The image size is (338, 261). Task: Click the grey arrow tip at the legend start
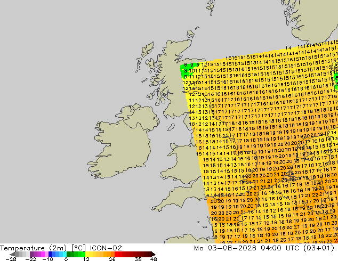pyautogui.click(x=12, y=254)
